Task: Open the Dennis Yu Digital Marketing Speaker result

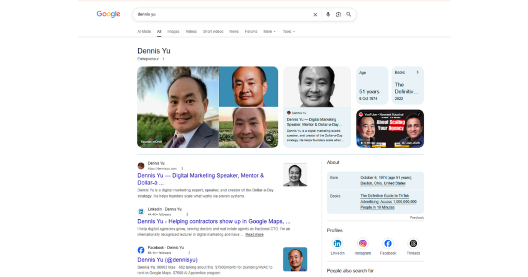Action: 201,179
